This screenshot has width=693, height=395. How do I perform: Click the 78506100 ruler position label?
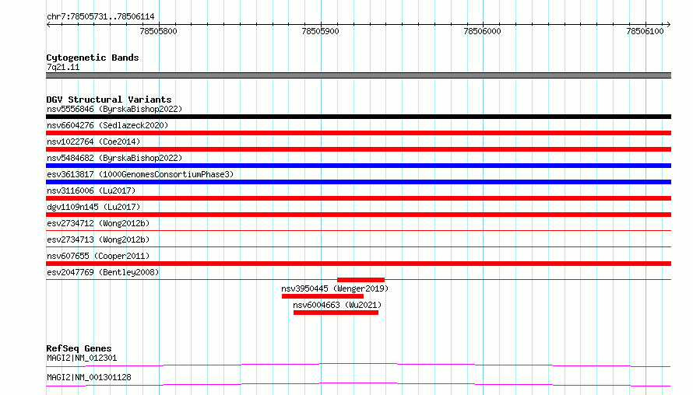pos(645,31)
